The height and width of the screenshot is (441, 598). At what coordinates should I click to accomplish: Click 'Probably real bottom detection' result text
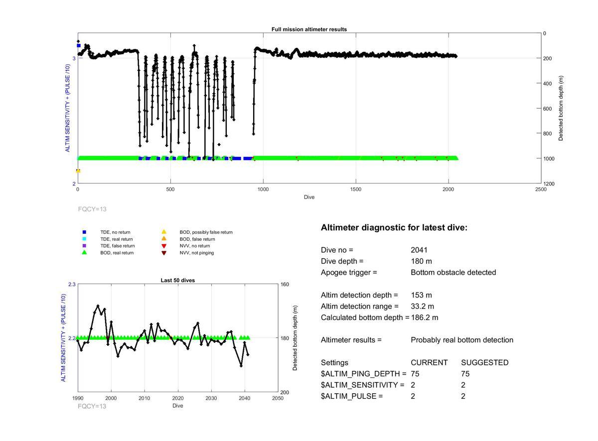pos(462,340)
